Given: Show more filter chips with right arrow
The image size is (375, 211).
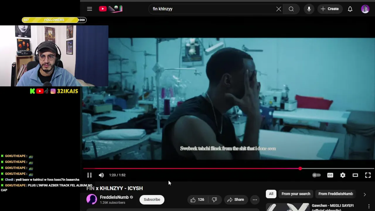Looking at the screenshot, I should point(365,194).
